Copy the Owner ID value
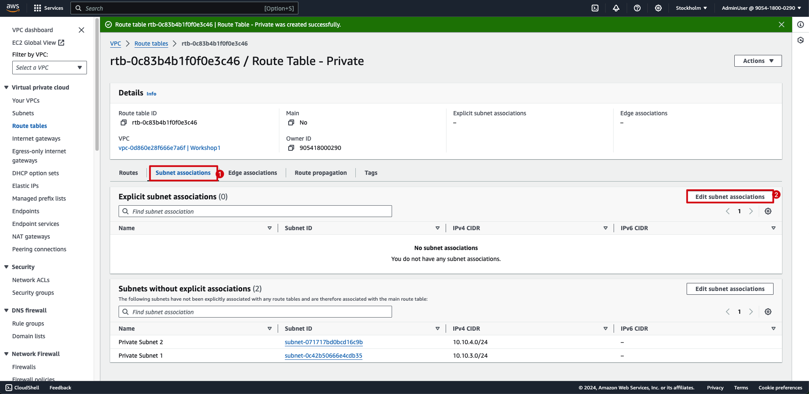This screenshot has height=394, width=809. click(x=291, y=148)
